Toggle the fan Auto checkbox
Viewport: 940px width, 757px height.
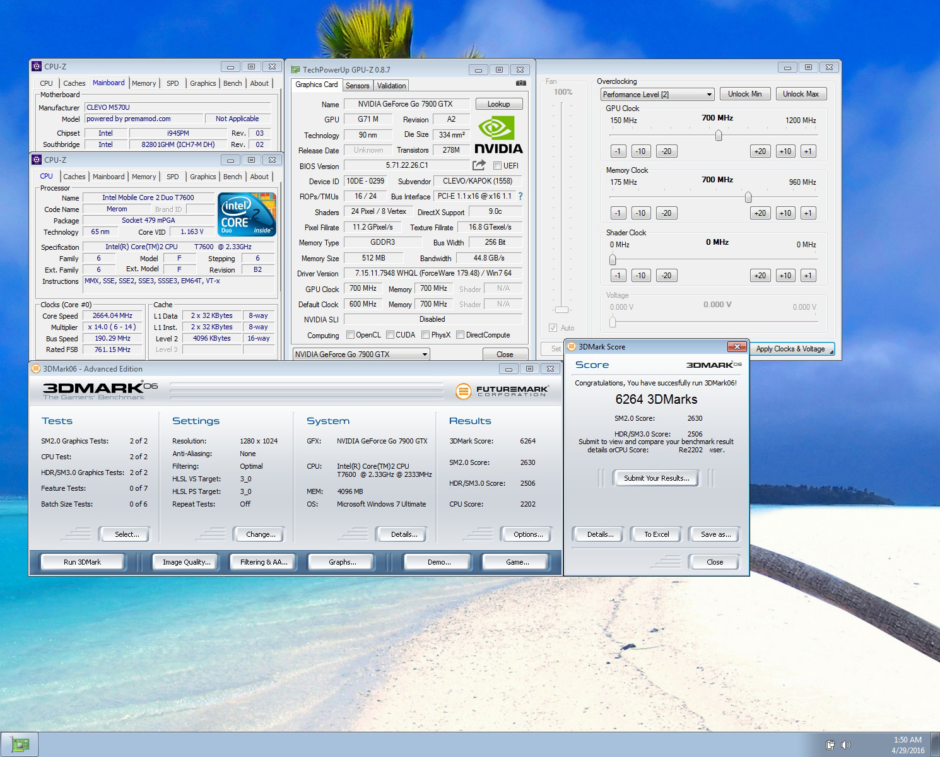click(553, 328)
